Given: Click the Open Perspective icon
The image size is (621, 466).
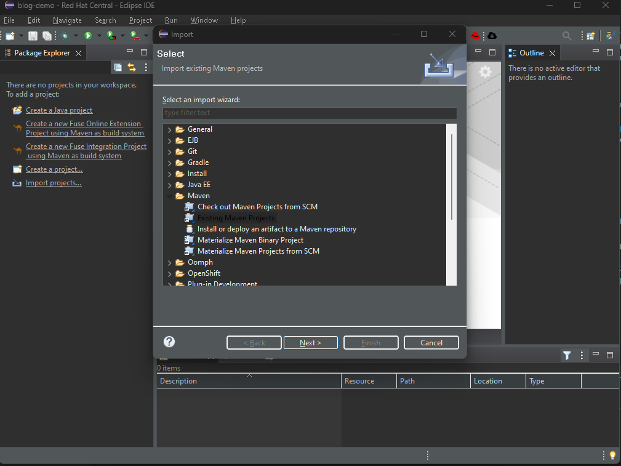Looking at the screenshot, I should (590, 36).
